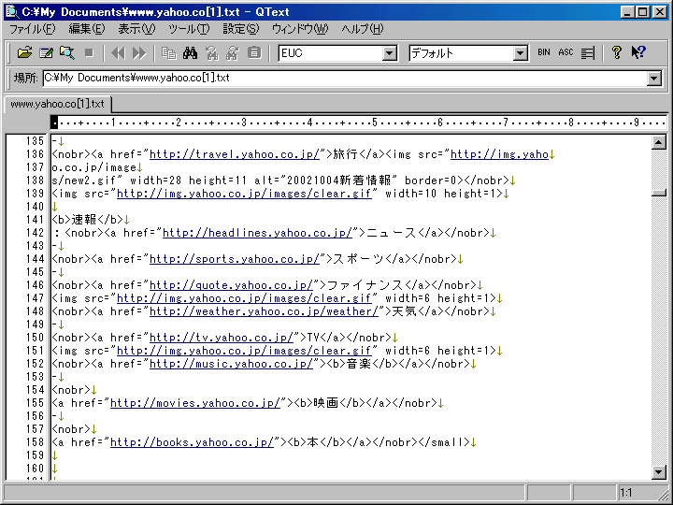Open the 表示(V) menu
Viewport: 673px width, 505px height.
pos(136,29)
